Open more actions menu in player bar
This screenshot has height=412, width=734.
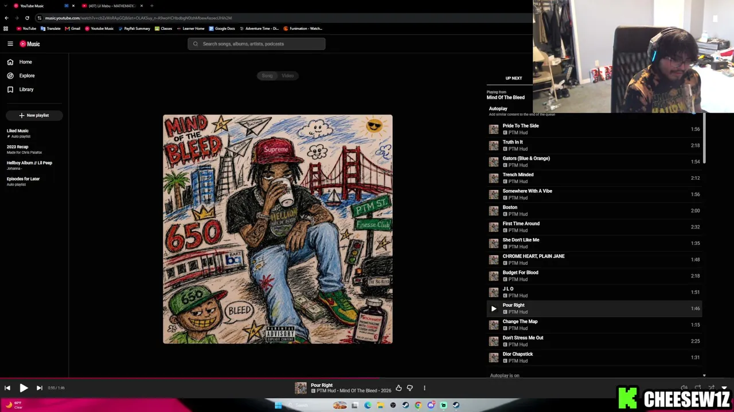pos(424,388)
